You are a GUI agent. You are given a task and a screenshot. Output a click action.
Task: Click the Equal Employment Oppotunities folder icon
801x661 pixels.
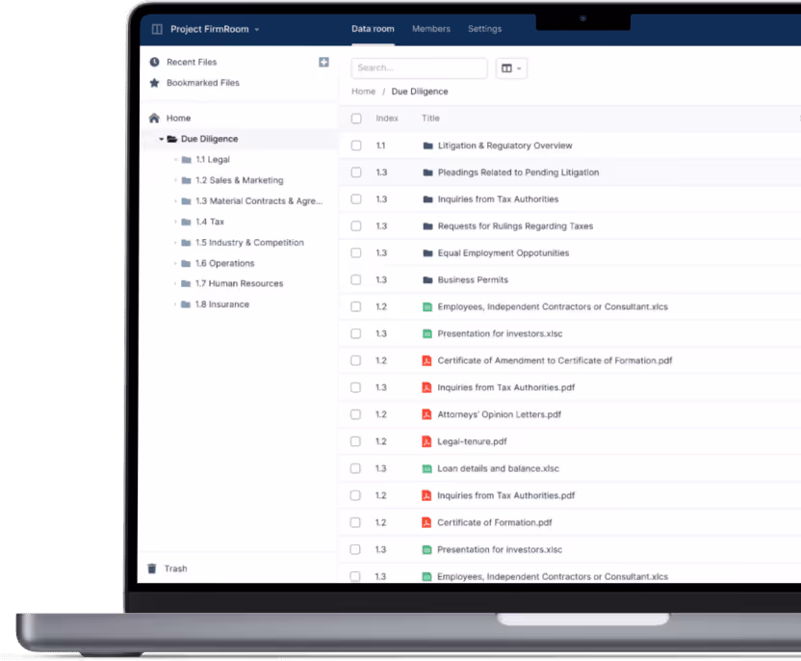coord(428,253)
